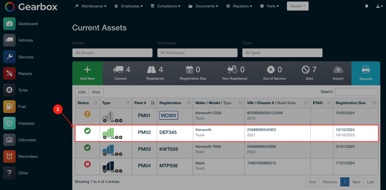Sort table by ETAG column

(x=322, y=103)
